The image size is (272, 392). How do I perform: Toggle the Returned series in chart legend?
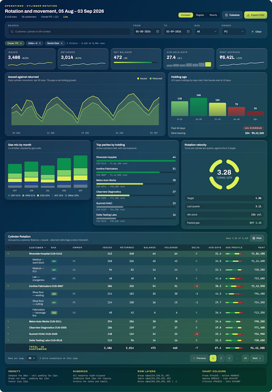[156, 78]
